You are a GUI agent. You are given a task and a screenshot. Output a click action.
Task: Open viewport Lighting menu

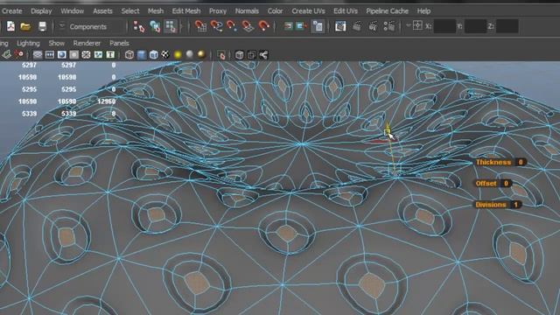click(x=28, y=43)
